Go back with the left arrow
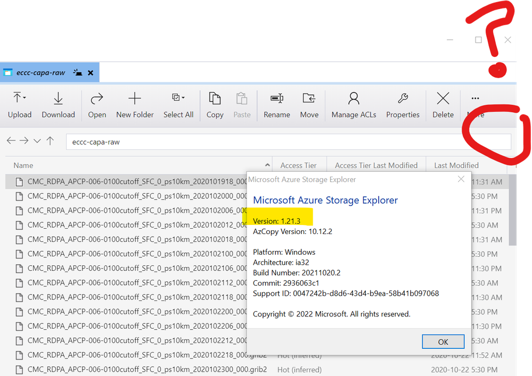 (11, 140)
